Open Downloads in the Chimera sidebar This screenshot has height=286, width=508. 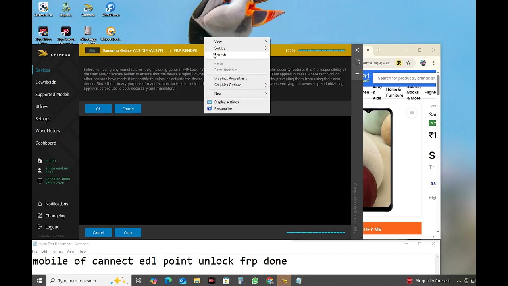coord(46,82)
